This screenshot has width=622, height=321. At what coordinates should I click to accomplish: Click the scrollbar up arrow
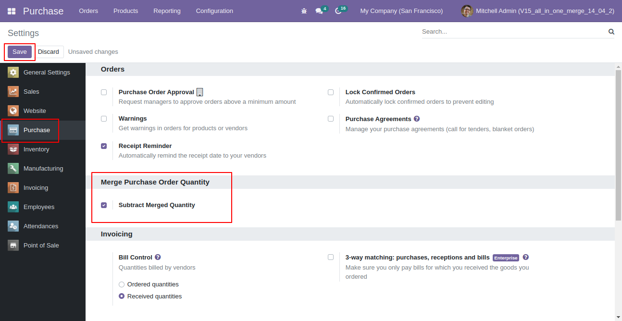(x=618, y=66)
